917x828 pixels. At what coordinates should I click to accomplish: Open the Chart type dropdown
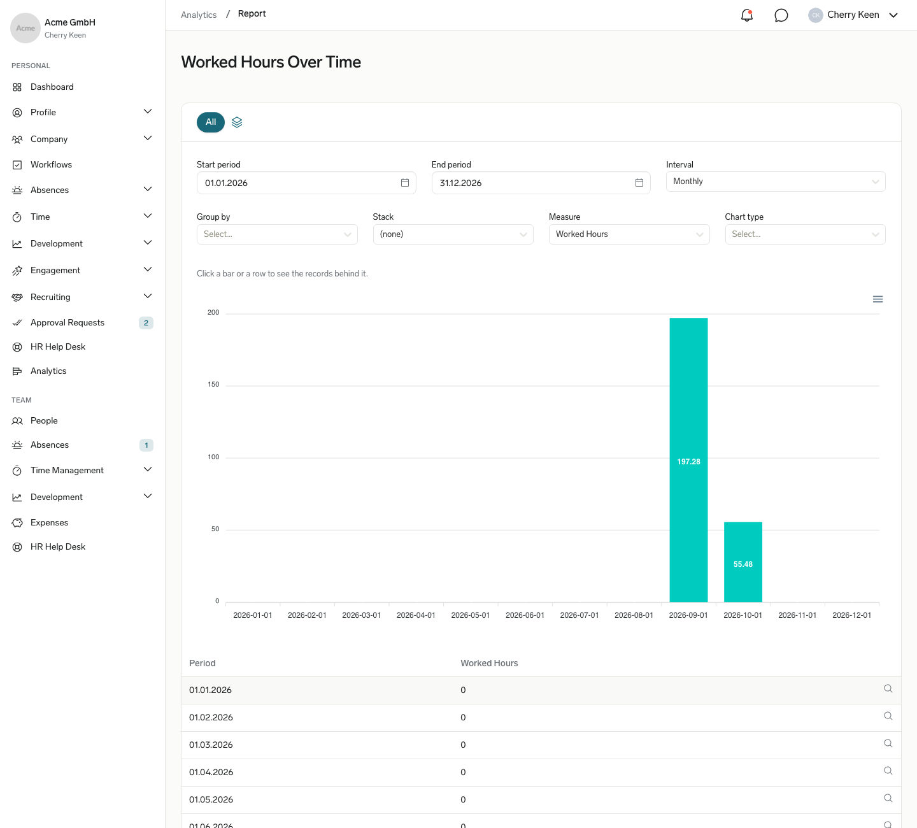805,234
